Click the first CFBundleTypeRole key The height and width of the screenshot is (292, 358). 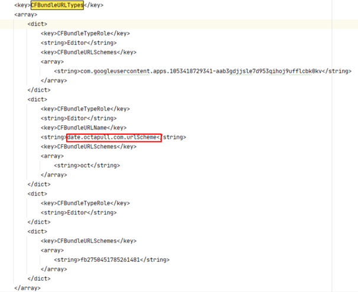pyautogui.click(x=85, y=34)
